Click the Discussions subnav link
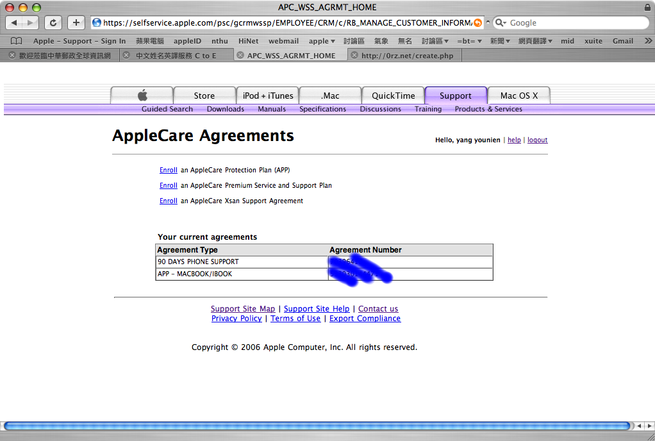Image resolution: width=655 pixels, height=441 pixels. click(x=381, y=109)
